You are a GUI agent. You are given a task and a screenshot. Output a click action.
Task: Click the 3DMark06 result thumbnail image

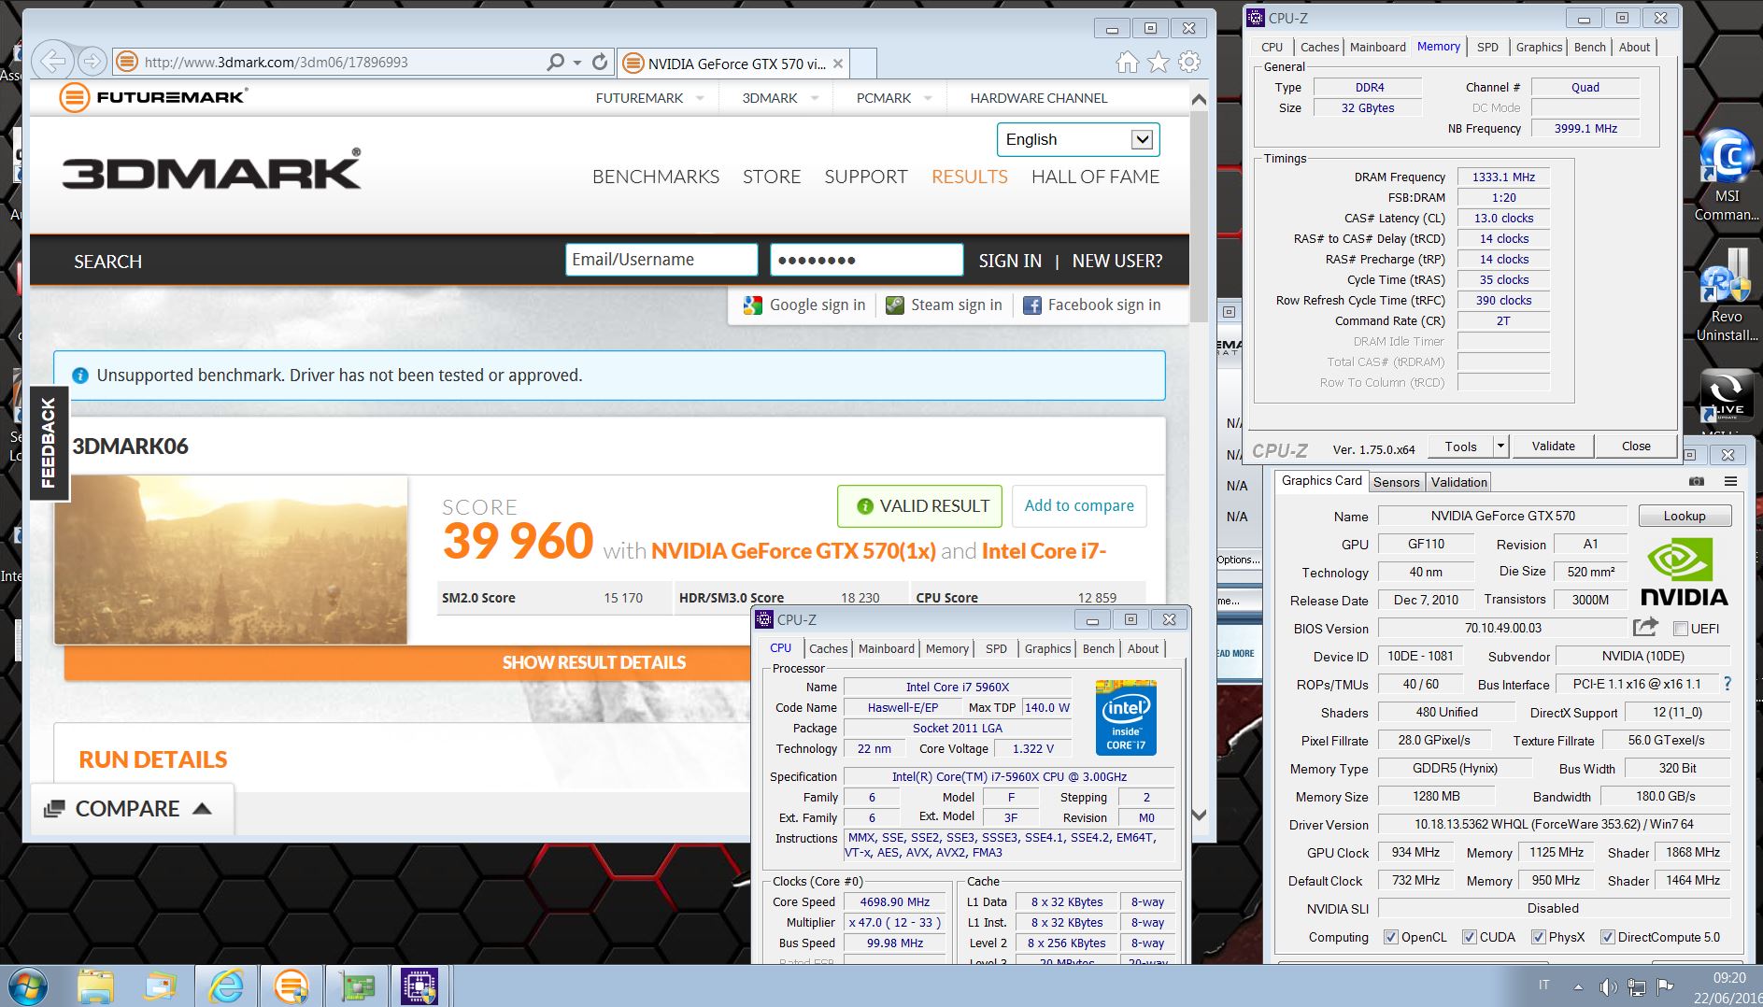231,560
